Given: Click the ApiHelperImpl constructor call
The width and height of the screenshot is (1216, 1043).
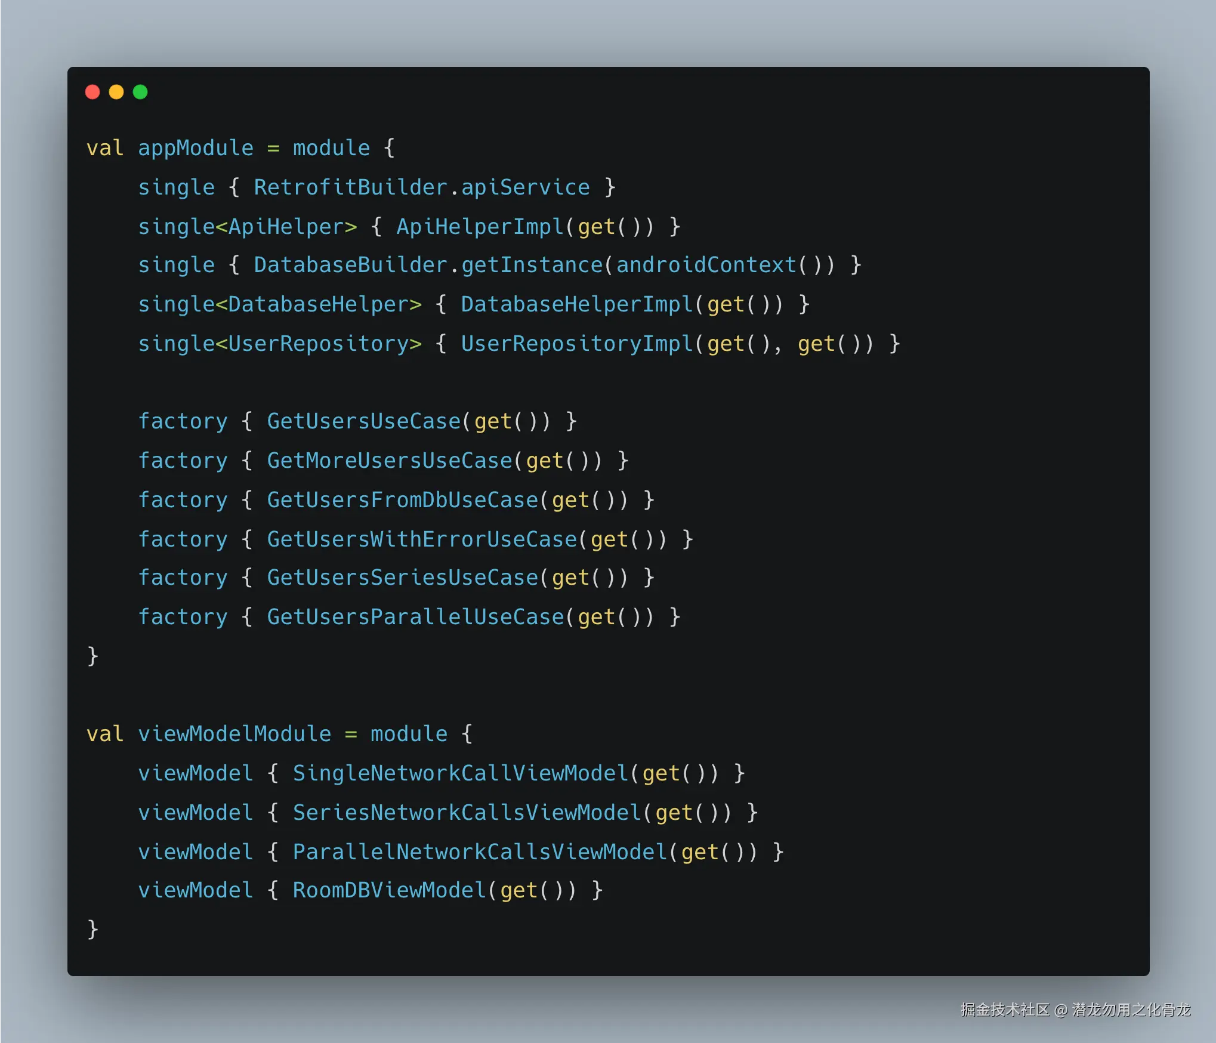Looking at the screenshot, I should [x=480, y=227].
